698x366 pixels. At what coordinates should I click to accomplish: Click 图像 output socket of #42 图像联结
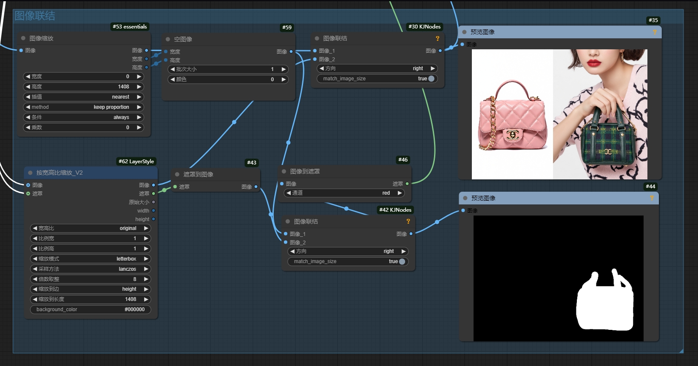click(411, 234)
